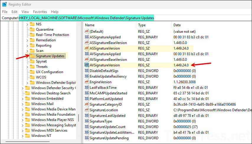Click the SignatureLocation string icon
The height and width of the screenshot is (144, 252).
(x=87, y=110)
